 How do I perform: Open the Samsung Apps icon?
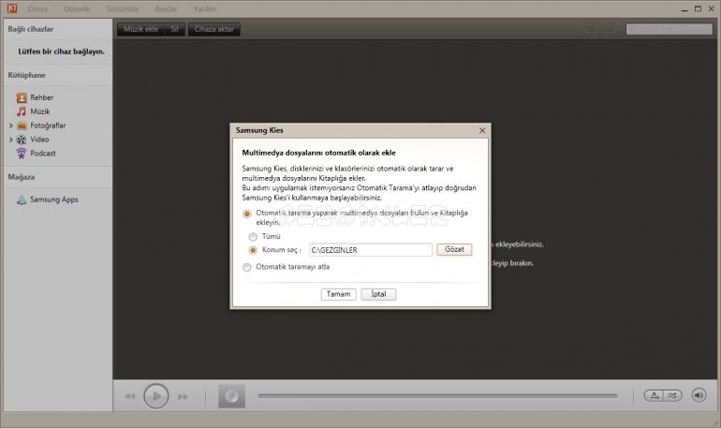(22, 199)
